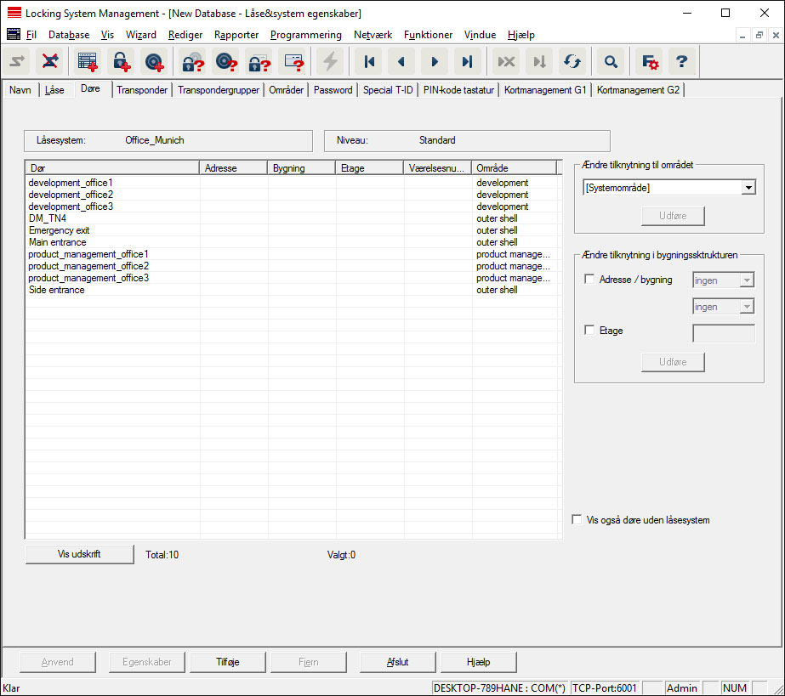Expand first 'ingen' address dropdown
785x696 pixels.
[746, 280]
